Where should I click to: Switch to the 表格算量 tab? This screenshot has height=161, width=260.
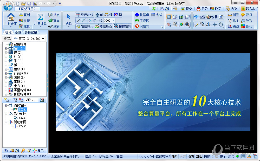click(x=31, y=33)
